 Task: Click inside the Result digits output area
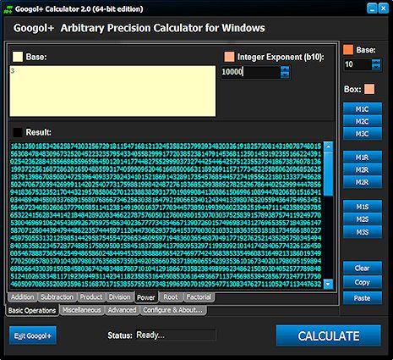pos(166,215)
